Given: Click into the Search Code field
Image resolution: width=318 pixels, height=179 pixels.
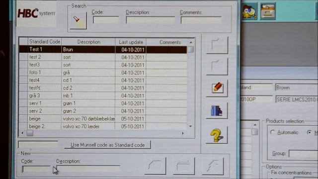Looking at the screenshot, I should coord(106,20).
